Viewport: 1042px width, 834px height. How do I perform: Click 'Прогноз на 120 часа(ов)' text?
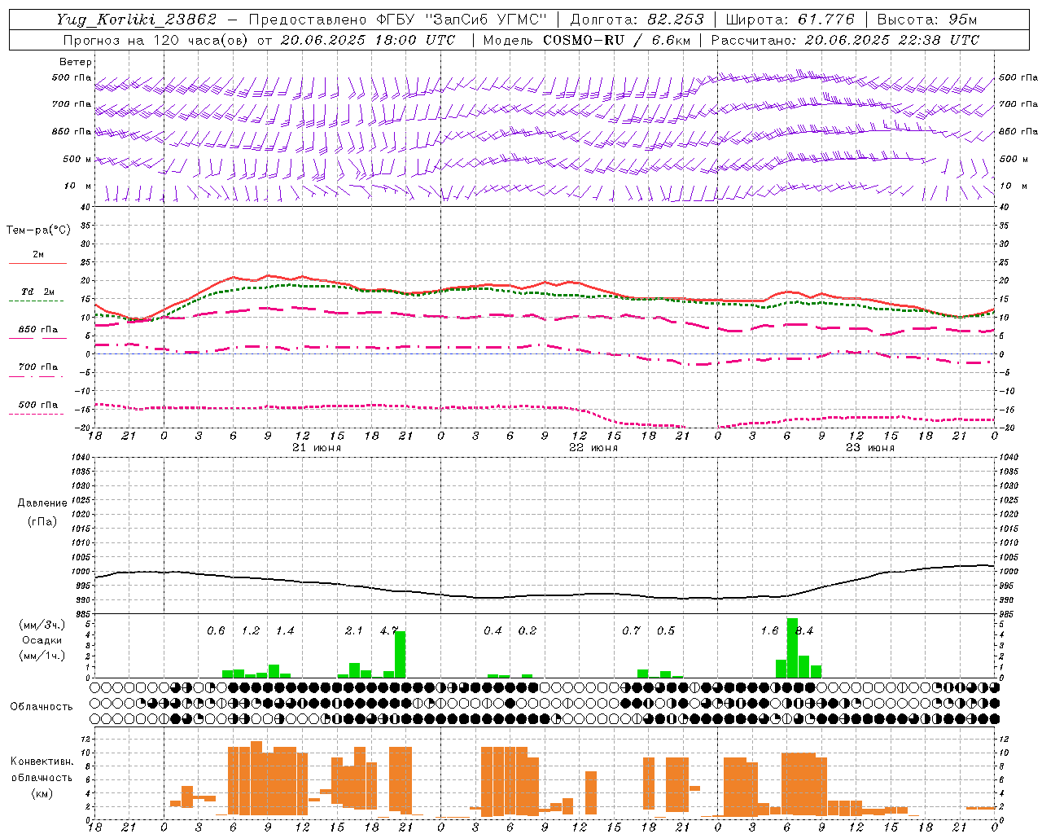pyautogui.click(x=156, y=40)
